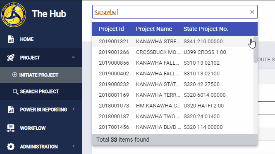Image resolution: width=275 pixels, height=154 pixels.
Task: Collapse the Project menu chevron
Action: tap(74, 57)
